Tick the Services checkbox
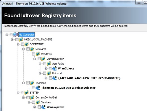 pyautogui.click(x=34, y=102)
